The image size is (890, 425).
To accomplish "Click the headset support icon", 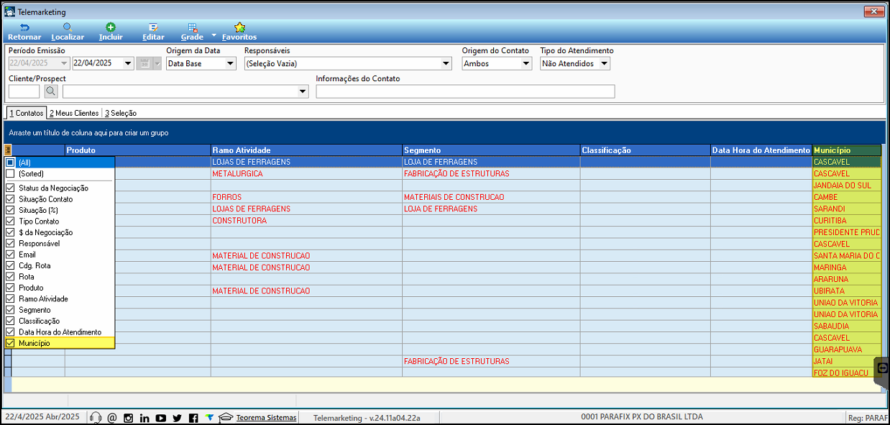I will tap(96, 418).
